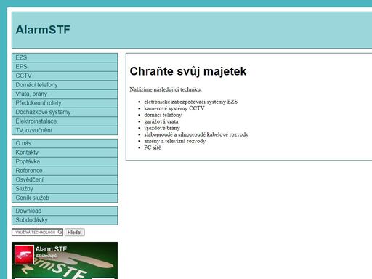The image size is (372, 279).
Task: Open Docházkové systémy page
Action: tap(65, 112)
